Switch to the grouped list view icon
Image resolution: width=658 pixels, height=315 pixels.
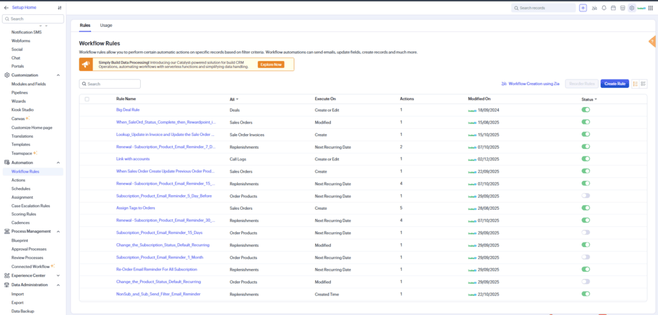[x=643, y=84]
